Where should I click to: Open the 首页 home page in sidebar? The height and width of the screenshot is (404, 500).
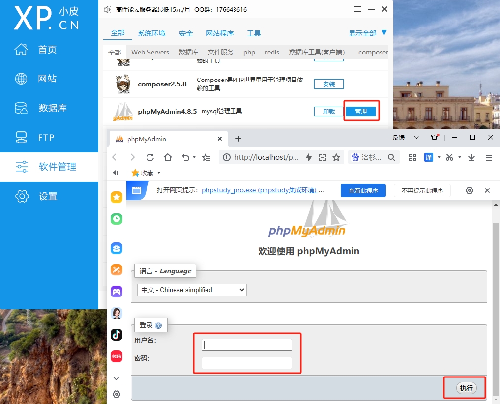click(36, 50)
